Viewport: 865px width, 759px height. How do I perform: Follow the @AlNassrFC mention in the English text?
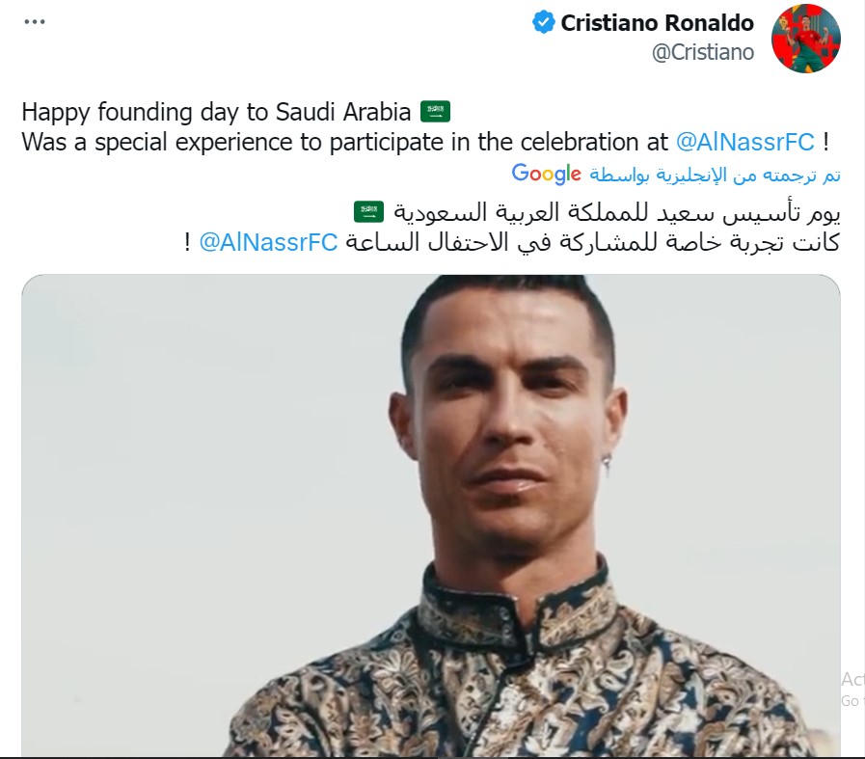(x=745, y=143)
